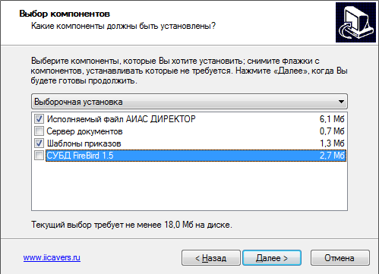Uncheck the Исполняемый файл АИАС ДИРЕКТОР checkbox

[x=39, y=118]
